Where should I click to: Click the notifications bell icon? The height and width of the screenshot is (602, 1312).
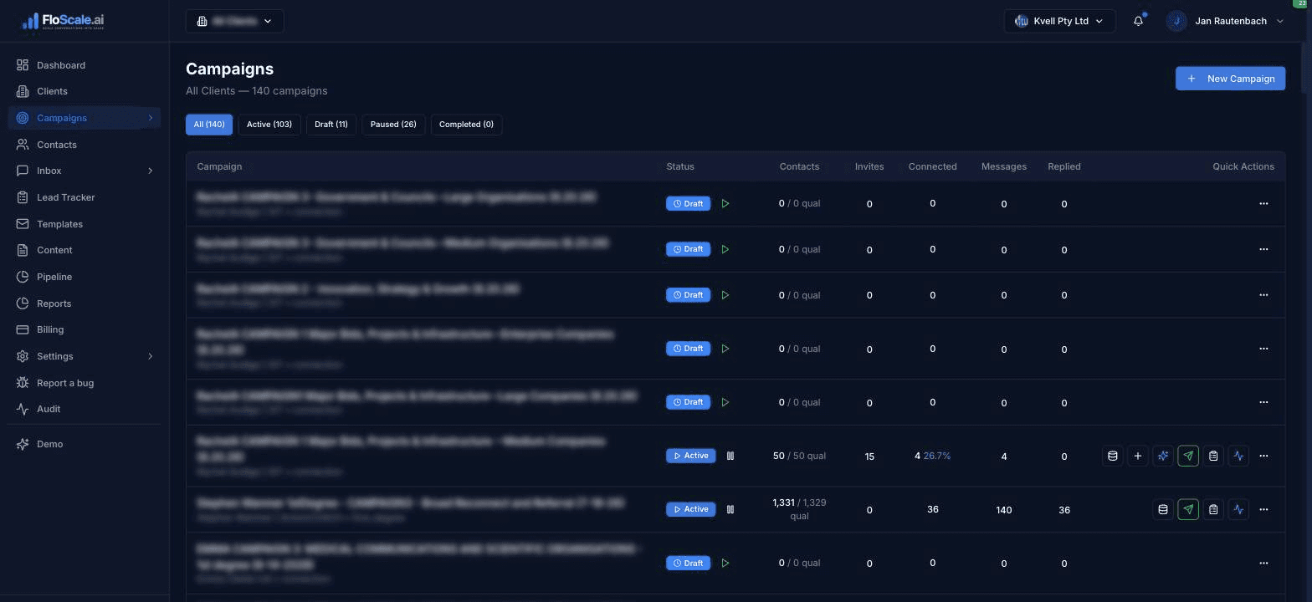[x=1138, y=21]
